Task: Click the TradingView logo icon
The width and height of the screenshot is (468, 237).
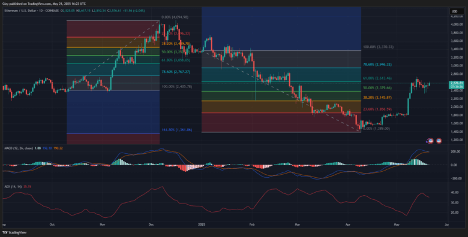Action: pos(5,233)
